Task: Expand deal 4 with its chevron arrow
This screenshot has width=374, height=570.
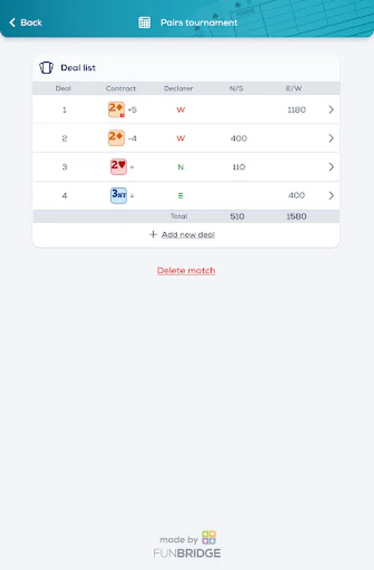Action: click(x=331, y=196)
